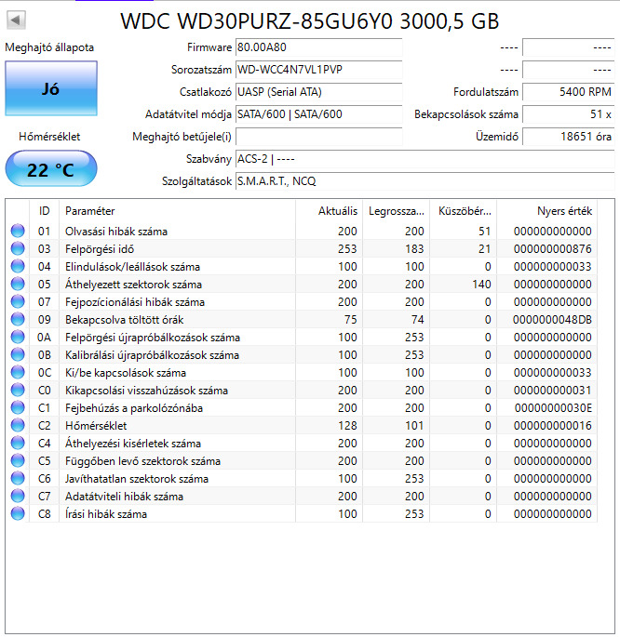This screenshot has width=620, height=637.
Task: Click worst value 183 in Felpörgési idő row
Action: (x=414, y=248)
